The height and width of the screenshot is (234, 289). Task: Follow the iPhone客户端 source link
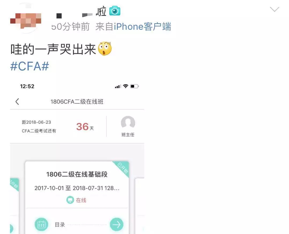pos(142,27)
